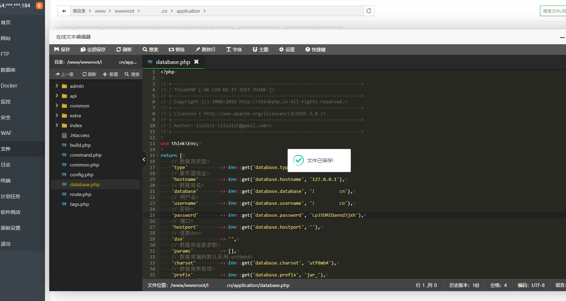Click the path refresh button in address bar
The height and width of the screenshot is (301, 566).
tap(369, 11)
